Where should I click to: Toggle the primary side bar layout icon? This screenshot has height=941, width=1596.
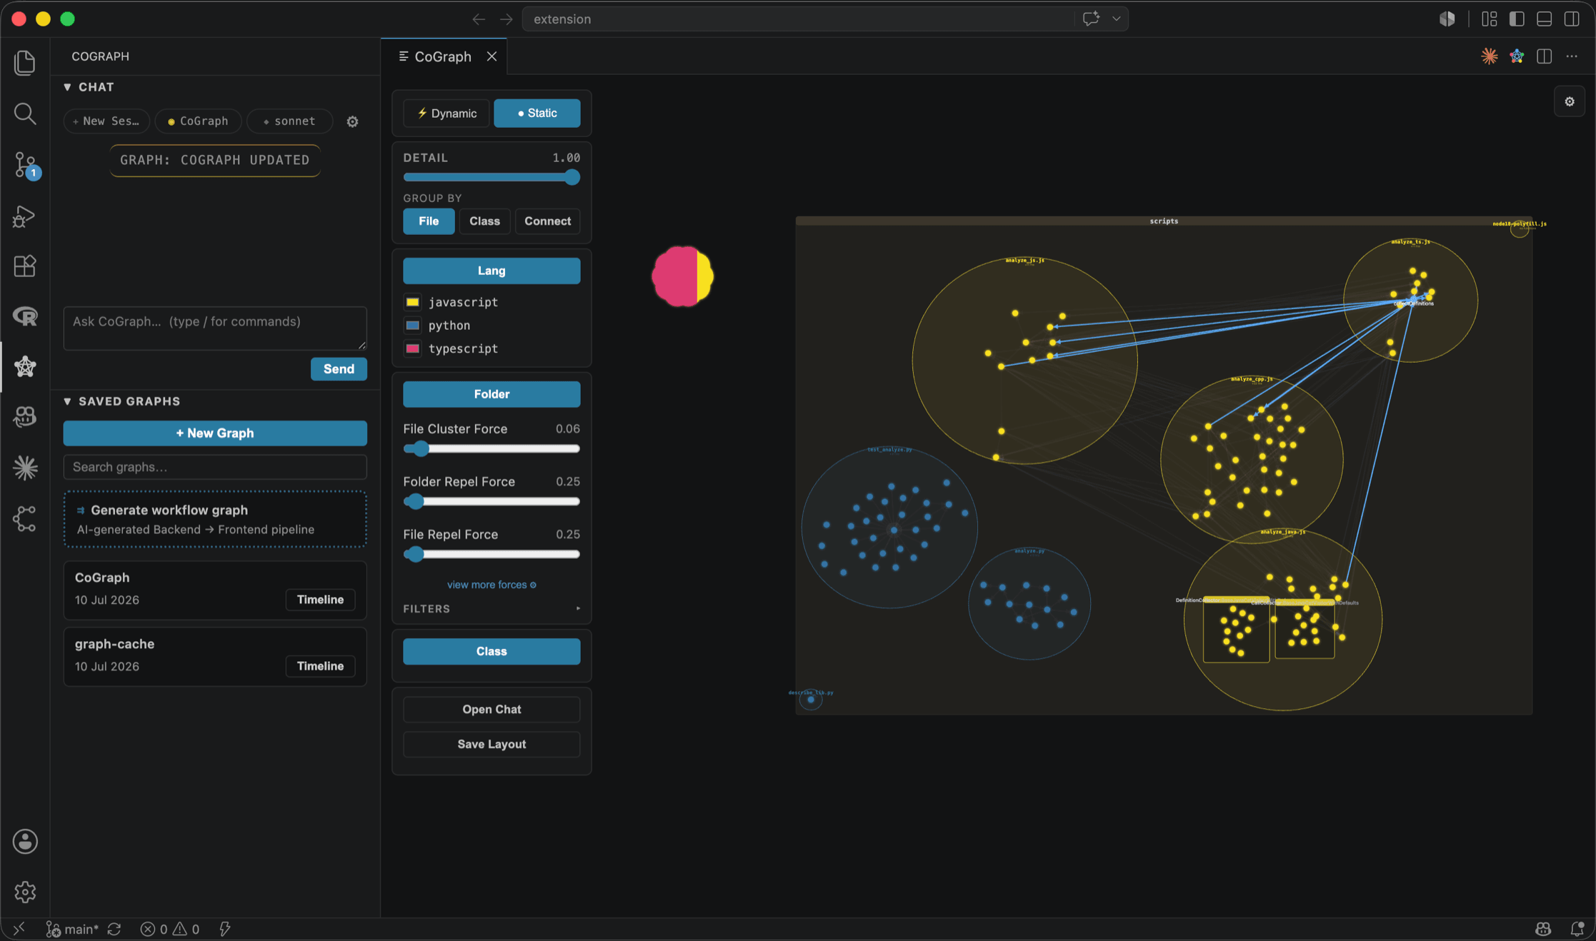[x=1517, y=19]
